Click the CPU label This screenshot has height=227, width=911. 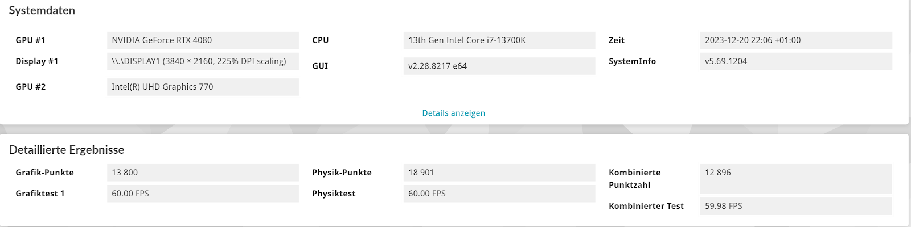321,40
